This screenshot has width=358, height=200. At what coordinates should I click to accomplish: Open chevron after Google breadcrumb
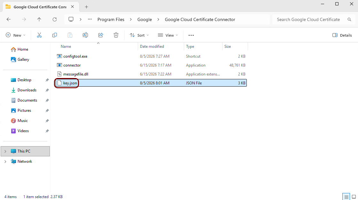[x=158, y=19]
